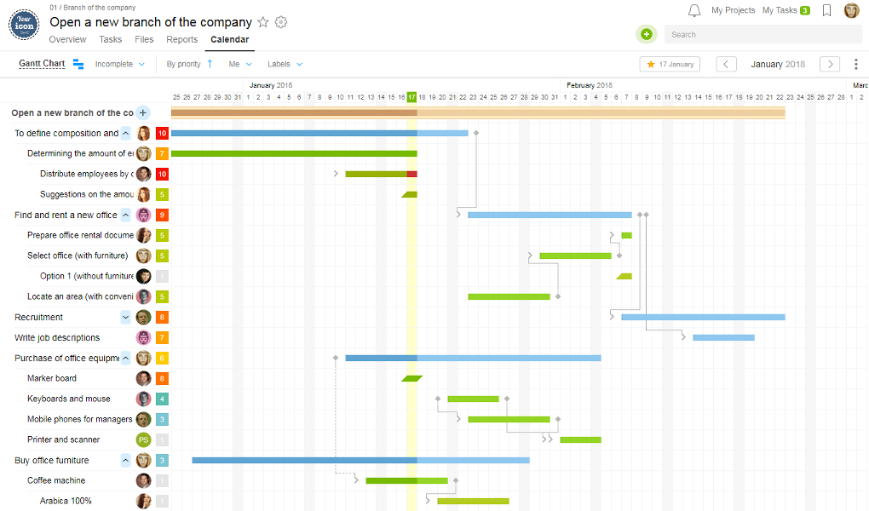
Task: Toggle By priority sort direction arrow
Action: coord(210,64)
